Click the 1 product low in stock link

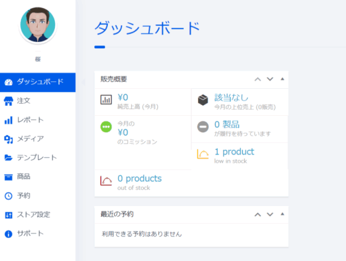coord(234,152)
